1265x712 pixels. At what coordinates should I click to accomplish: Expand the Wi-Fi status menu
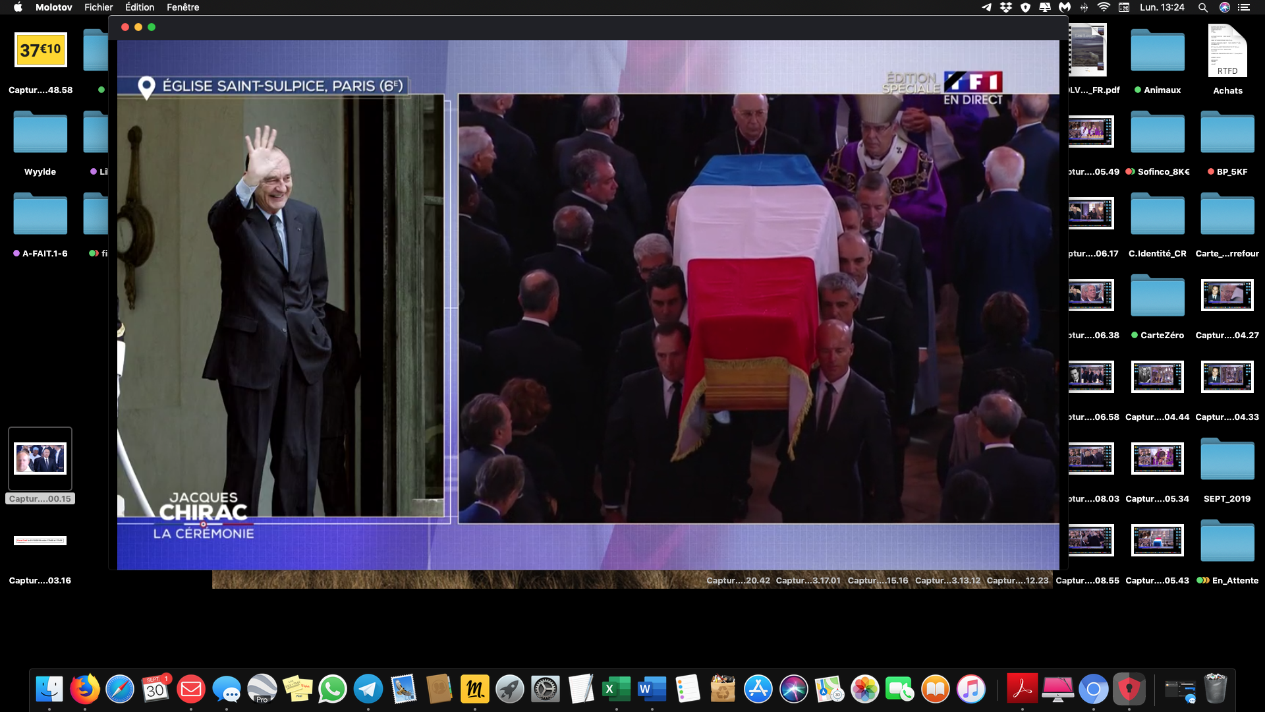tap(1104, 7)
